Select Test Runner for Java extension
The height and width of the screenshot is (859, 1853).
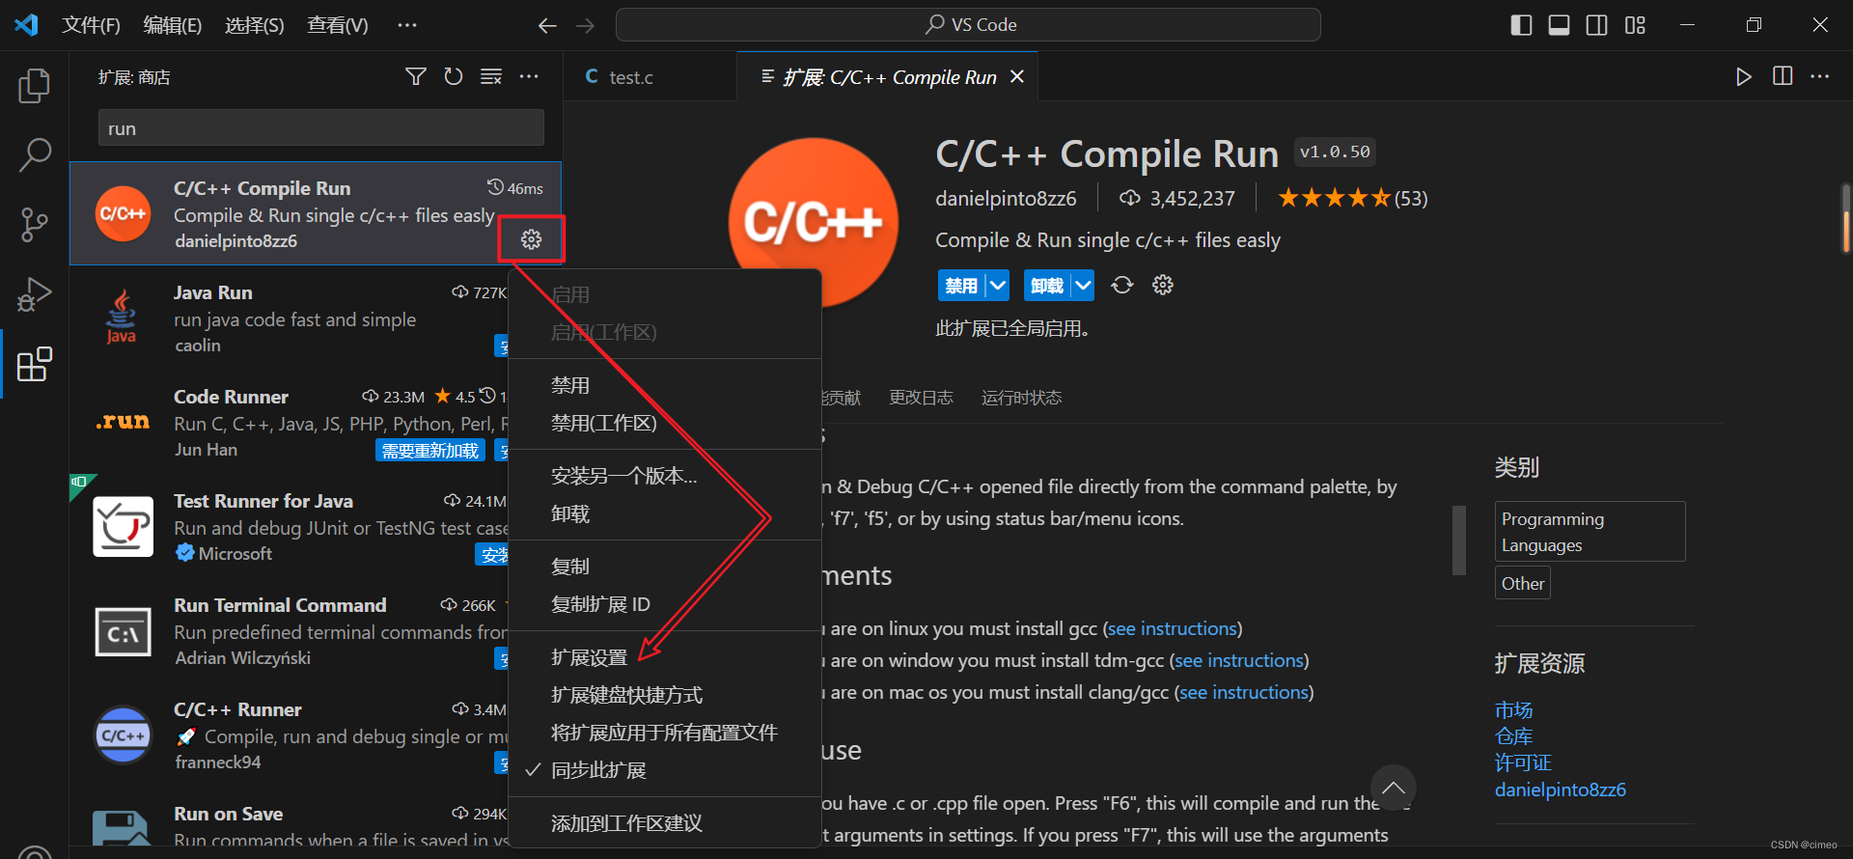289,527
